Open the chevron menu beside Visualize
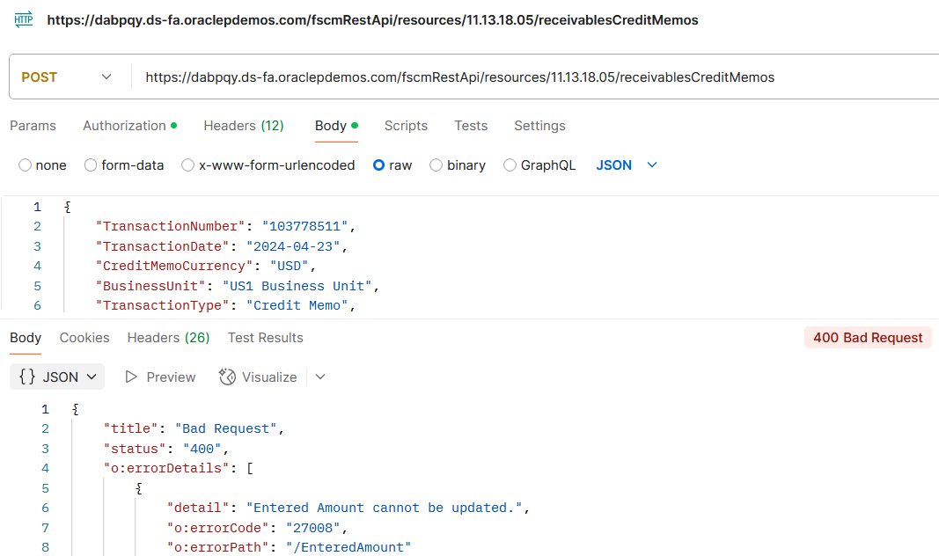This screenshot has width=939, height=556. (320, 377)
